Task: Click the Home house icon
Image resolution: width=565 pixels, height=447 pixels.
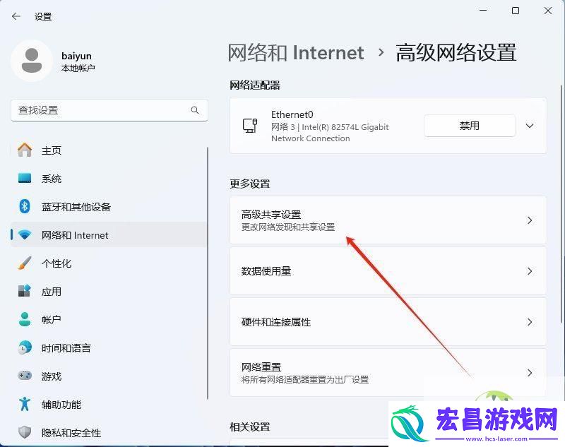Action: [x=25, y=150]
